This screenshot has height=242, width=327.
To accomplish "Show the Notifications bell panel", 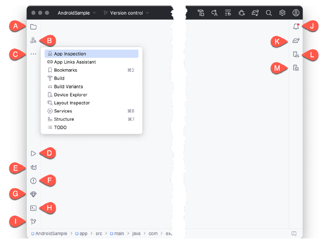I will pos(296,27).
